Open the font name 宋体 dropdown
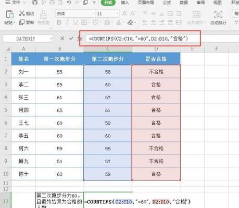This screenshot has height=208, width=239. coord(94,14)
